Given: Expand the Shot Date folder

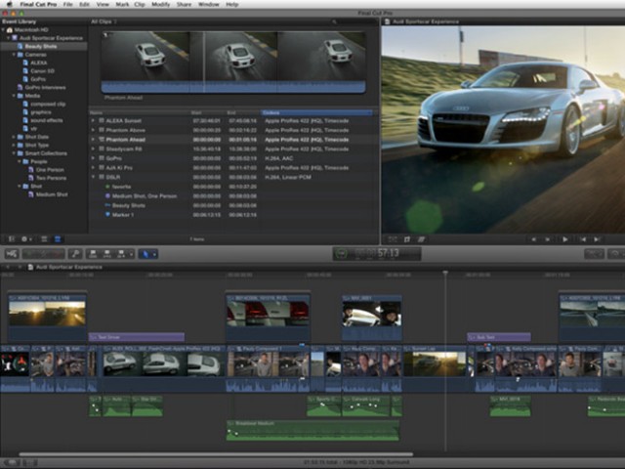Looking at the screenshot, I should [14, 137].
